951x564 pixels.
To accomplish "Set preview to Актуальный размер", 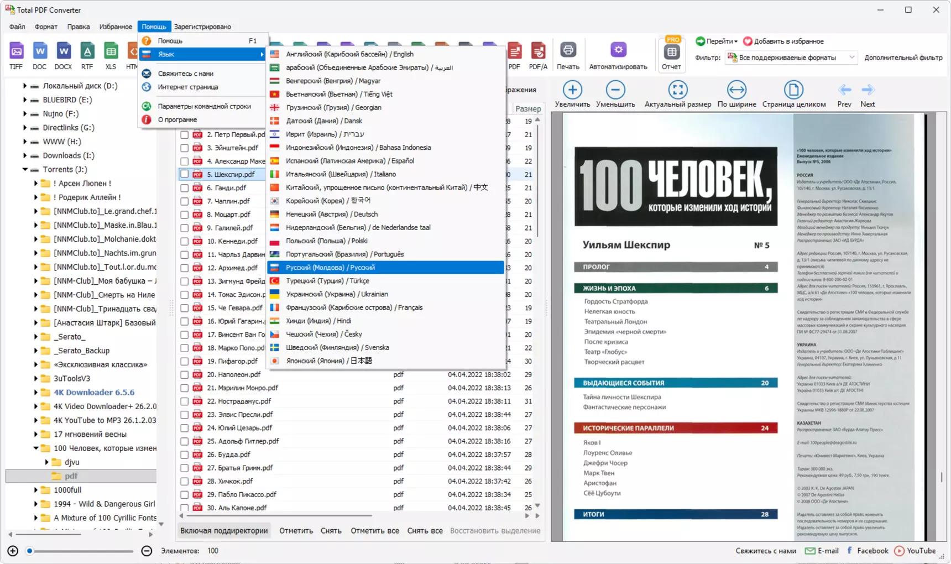I will 678,94.
